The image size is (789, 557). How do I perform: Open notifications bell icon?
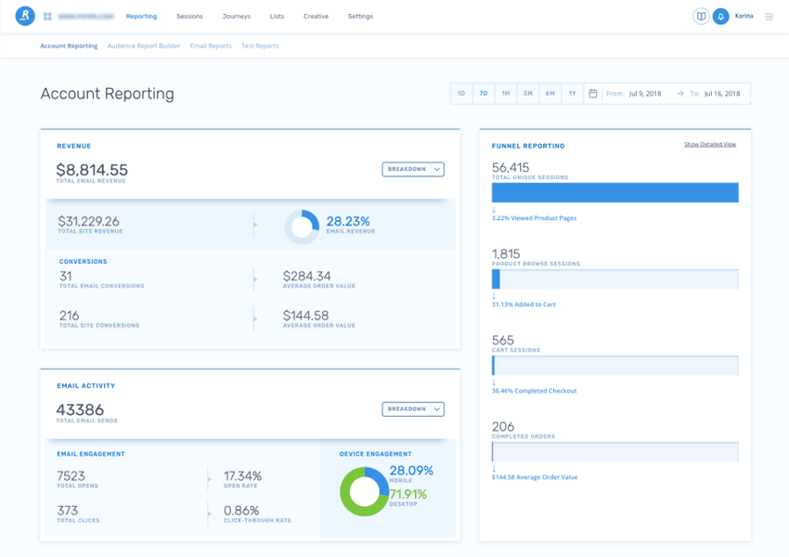pos(720,17)
